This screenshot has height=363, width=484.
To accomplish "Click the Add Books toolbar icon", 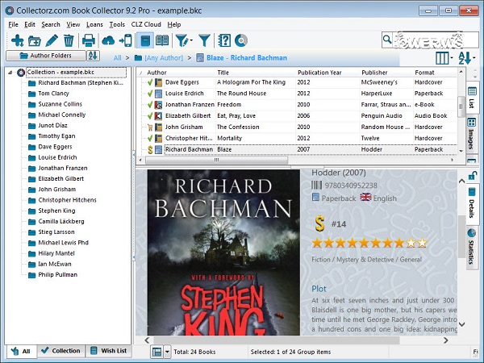I will (x=16, y=40).
